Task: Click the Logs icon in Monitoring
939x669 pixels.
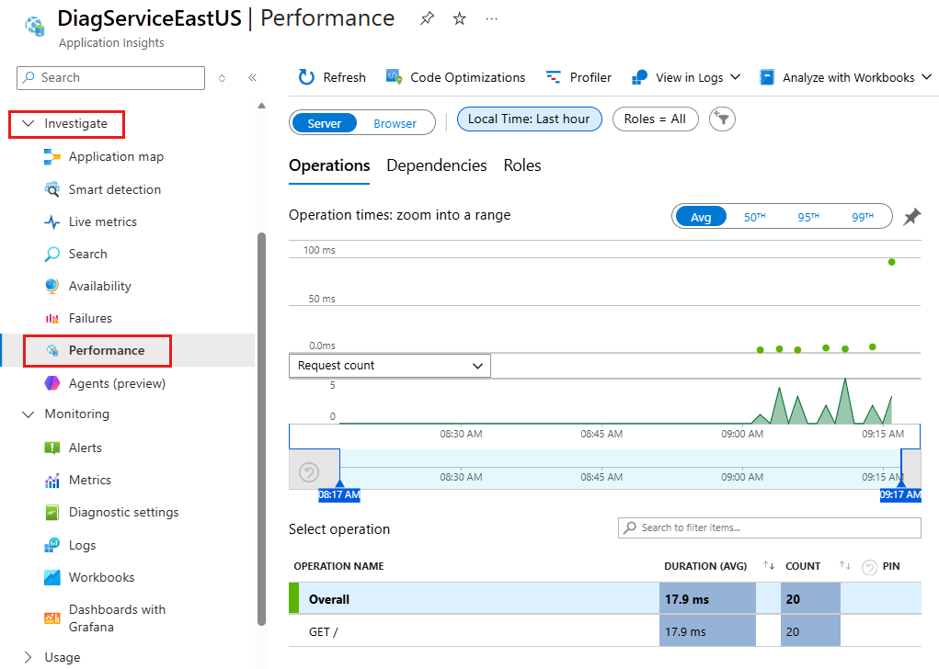Action: [x=52, y=545]
